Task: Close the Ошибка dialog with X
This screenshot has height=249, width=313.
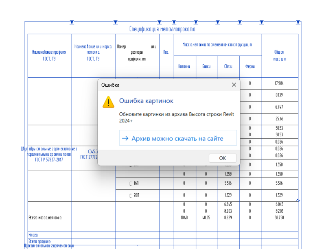Action: (234, 85)
